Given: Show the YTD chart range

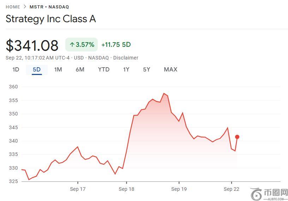Looking at the screenshot, I should (x=104, y=69).
